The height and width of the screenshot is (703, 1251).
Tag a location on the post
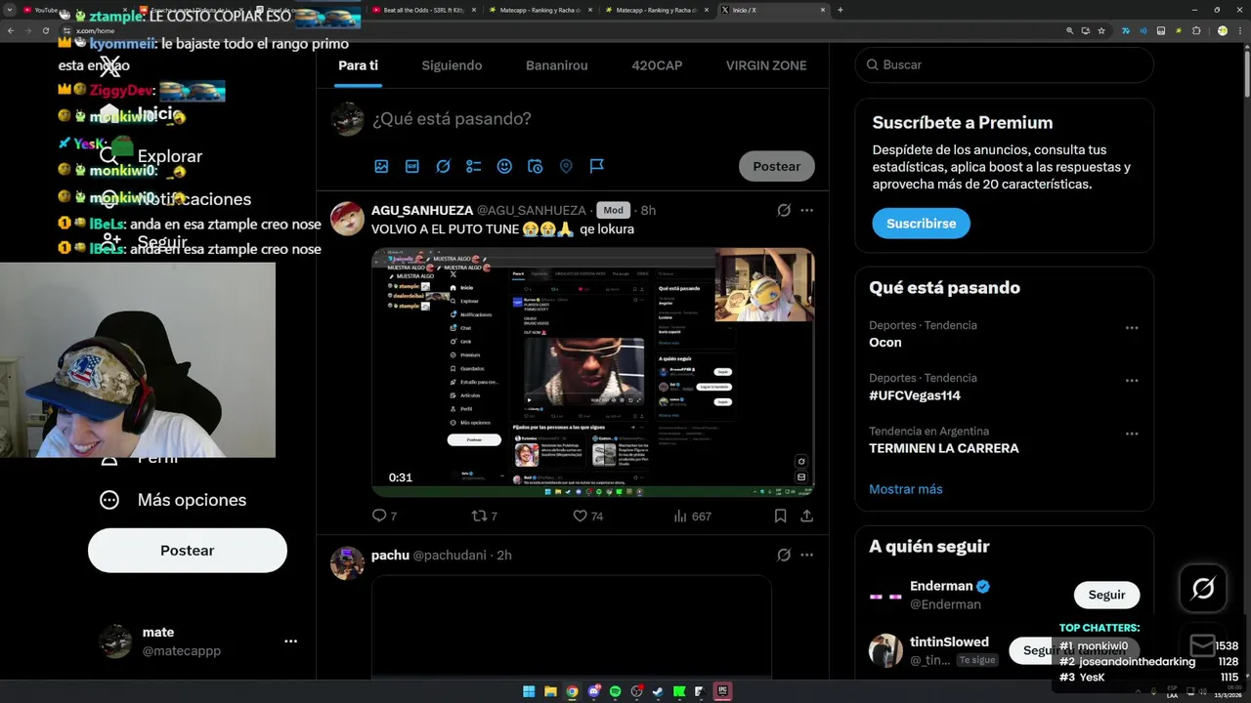point(566,167)
